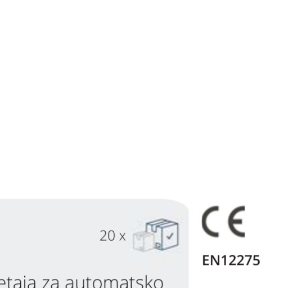This screenshot has height=288, width=288.
Task: Click the CE conformity mark logo
Action: tap(223, 222)
